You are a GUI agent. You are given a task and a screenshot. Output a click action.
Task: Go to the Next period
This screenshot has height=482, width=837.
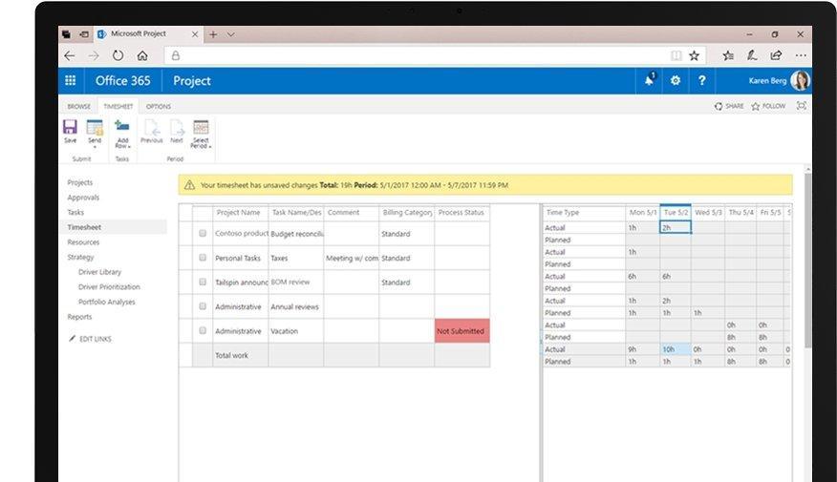177,131
